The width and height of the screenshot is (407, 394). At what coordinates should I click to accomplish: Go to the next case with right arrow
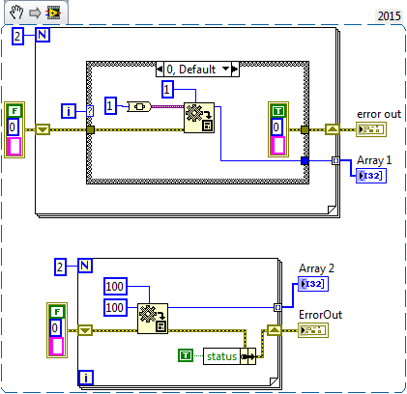click(235, 70)
